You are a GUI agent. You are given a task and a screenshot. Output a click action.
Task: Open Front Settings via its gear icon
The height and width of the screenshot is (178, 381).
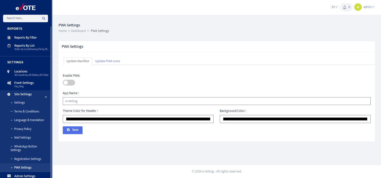8,83
